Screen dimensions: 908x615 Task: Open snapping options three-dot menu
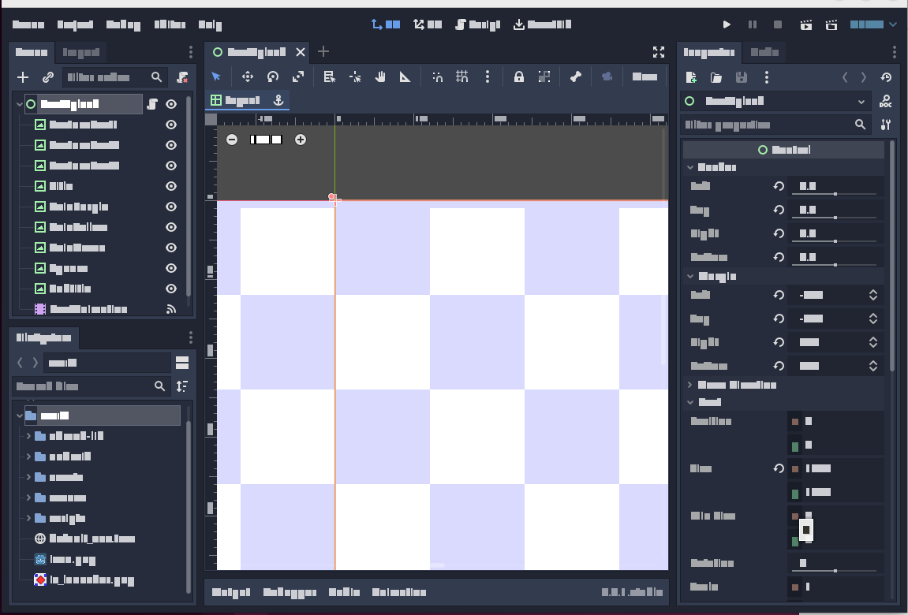coord(488,76)
